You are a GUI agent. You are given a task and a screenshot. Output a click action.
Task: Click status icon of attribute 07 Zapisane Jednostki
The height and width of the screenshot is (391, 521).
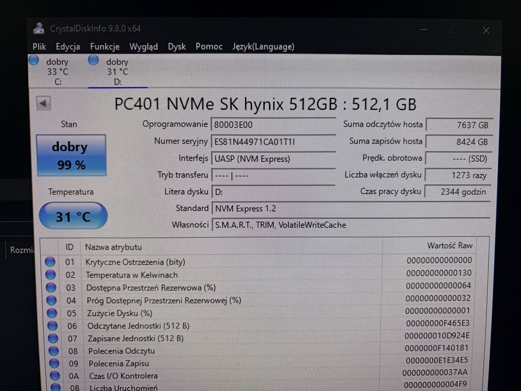click(x=53, y=338)
